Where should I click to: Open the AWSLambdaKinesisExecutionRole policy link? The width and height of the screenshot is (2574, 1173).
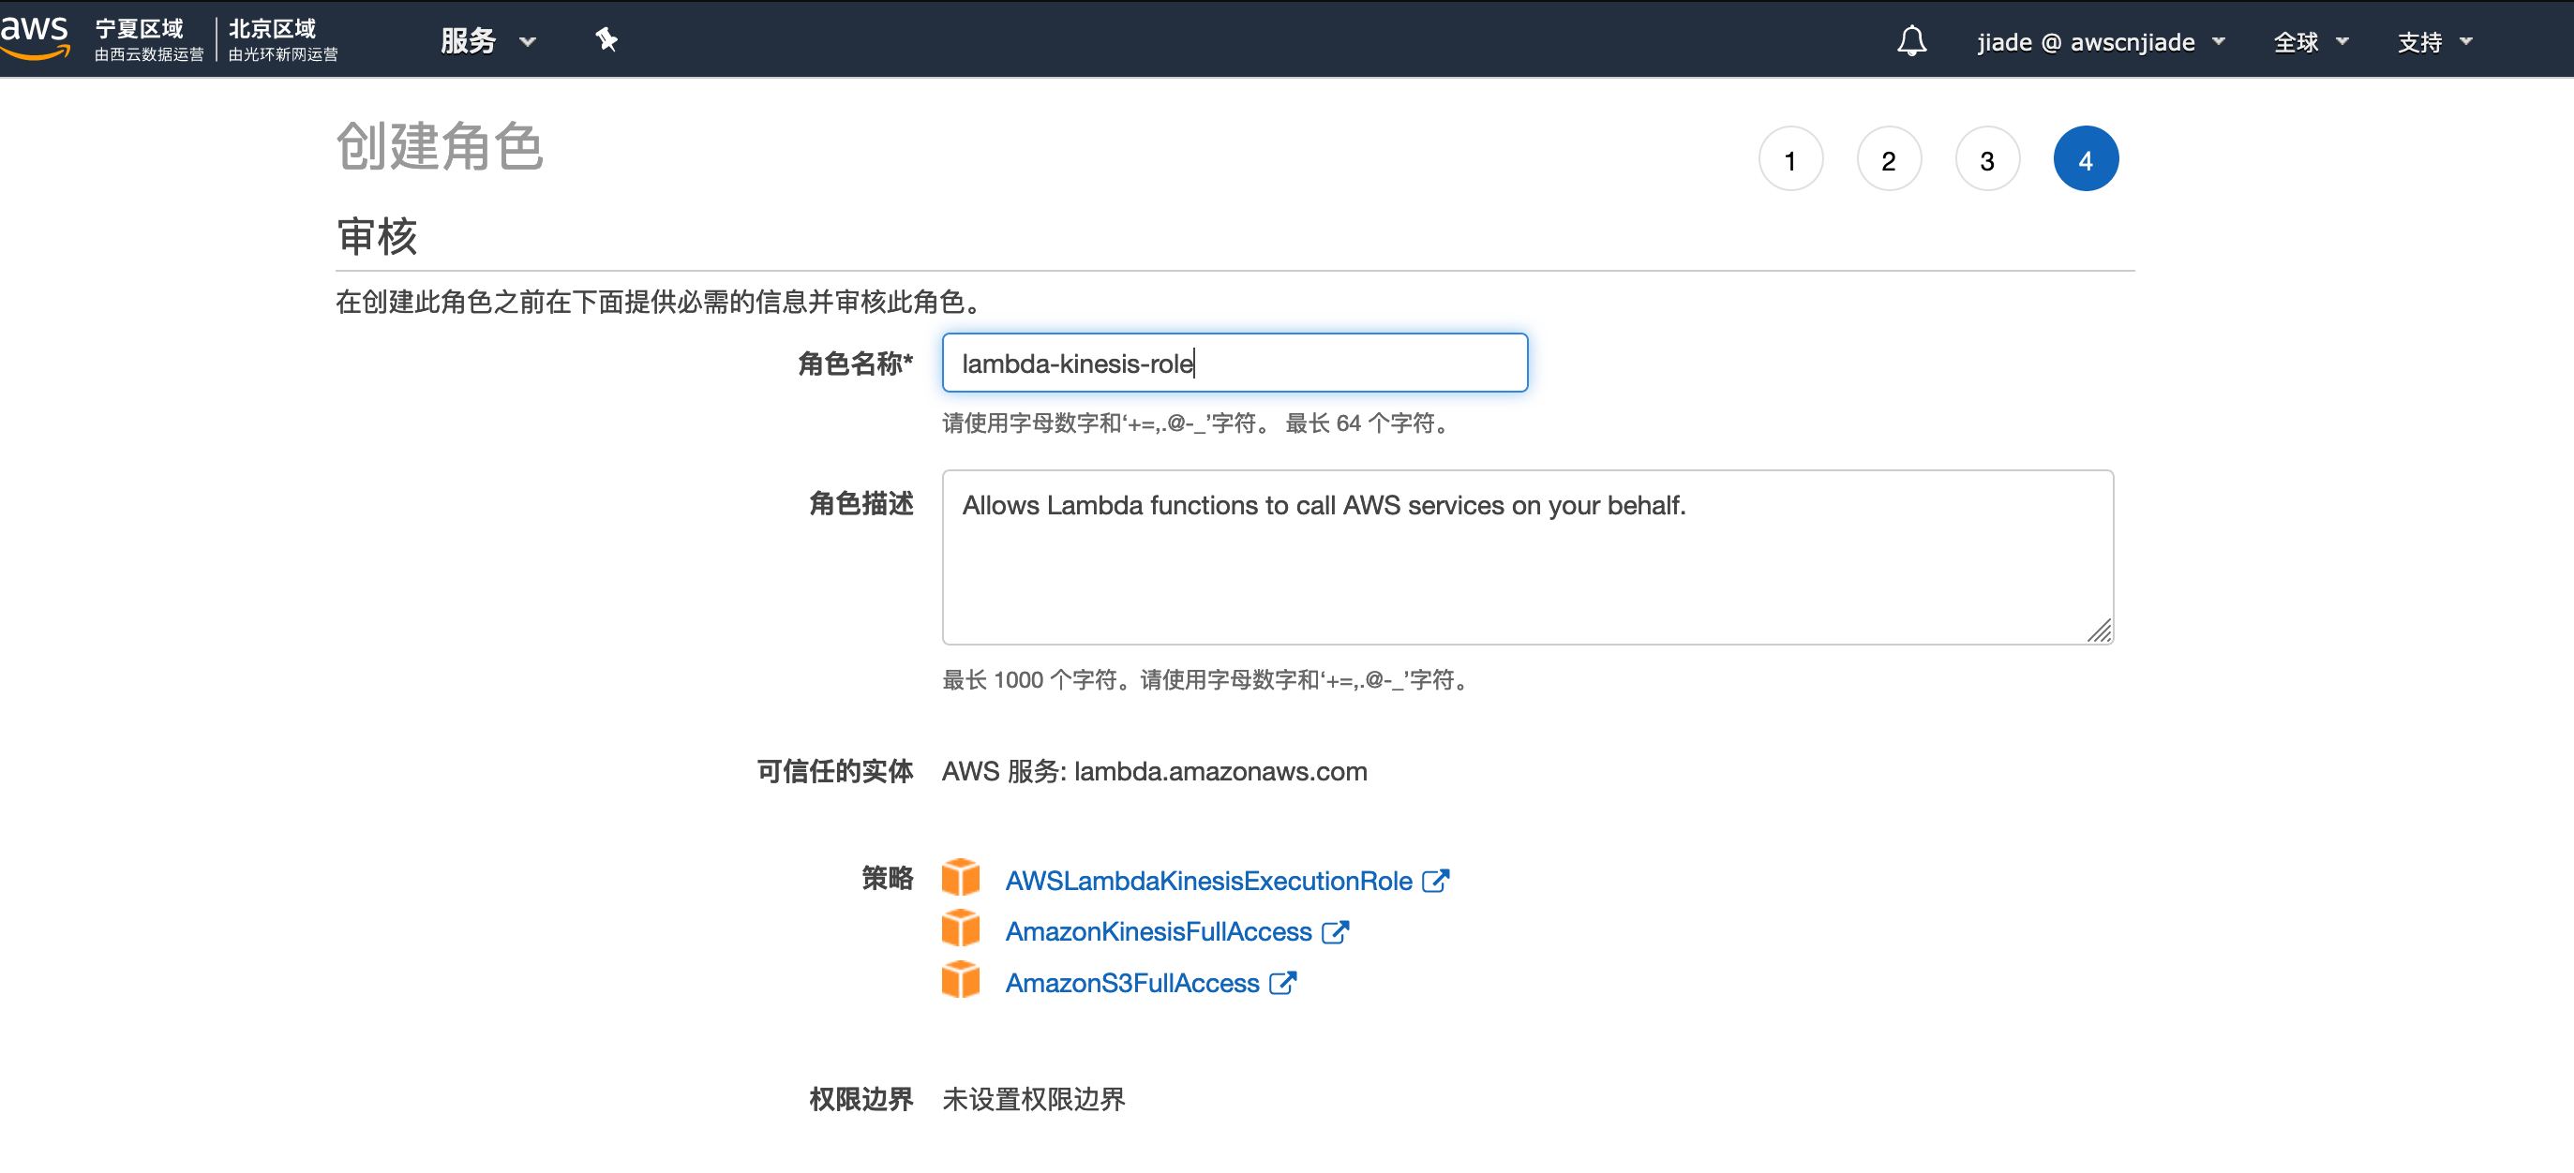[1207, 881]
